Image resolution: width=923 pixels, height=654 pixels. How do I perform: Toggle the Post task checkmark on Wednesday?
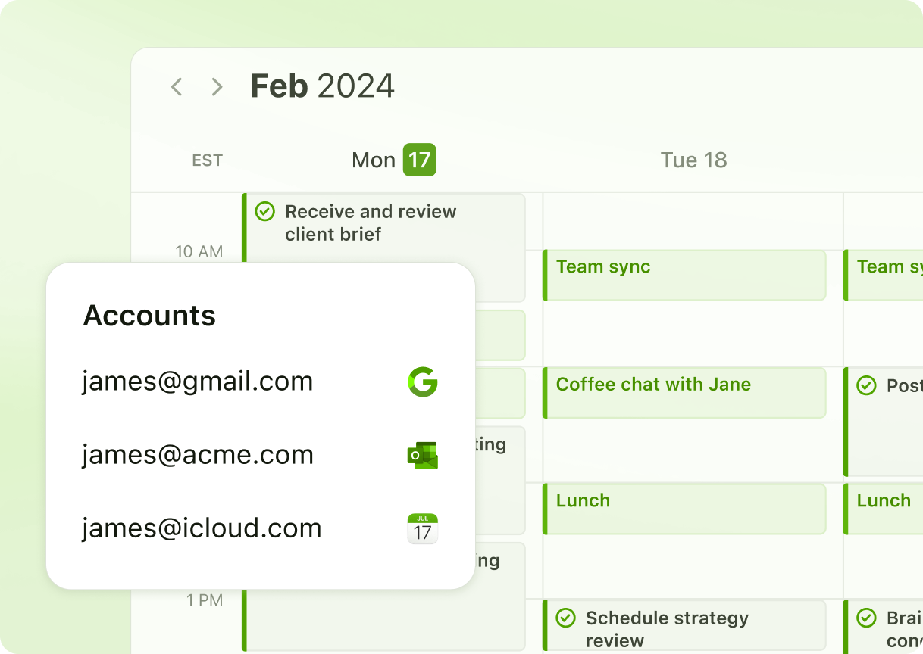coord(866,386)
